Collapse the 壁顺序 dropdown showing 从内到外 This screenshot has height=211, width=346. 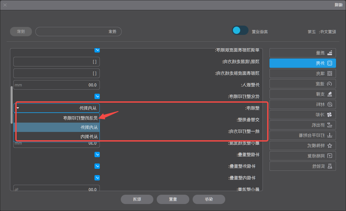(x=57, y=108)
